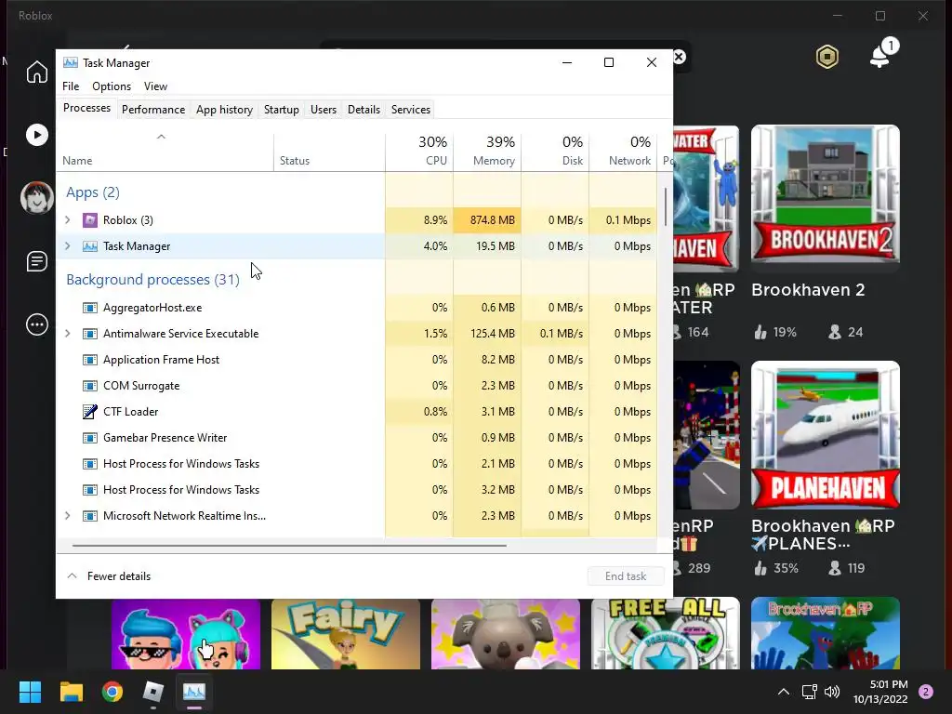Sort by the Network column header
952x714 pixels.
pyautogui.click(x=623, y=152)
